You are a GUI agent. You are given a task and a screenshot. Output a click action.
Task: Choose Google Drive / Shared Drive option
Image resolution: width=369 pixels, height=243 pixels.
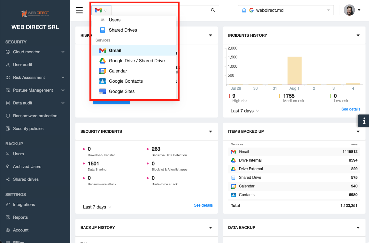pos(136,61)
